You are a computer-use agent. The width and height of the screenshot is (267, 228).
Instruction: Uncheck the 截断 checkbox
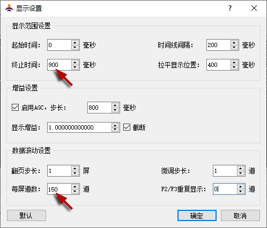[127, 127]
